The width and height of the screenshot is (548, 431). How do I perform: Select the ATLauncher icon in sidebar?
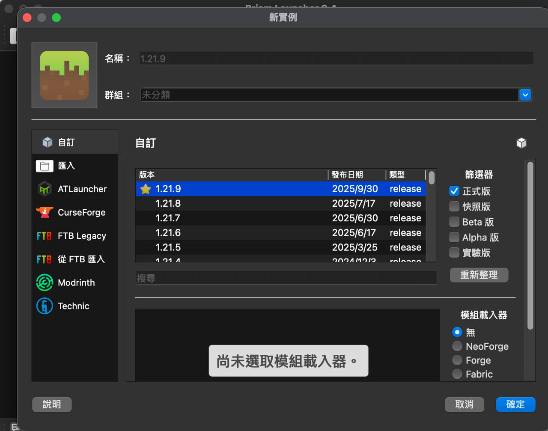pos(45,189)
